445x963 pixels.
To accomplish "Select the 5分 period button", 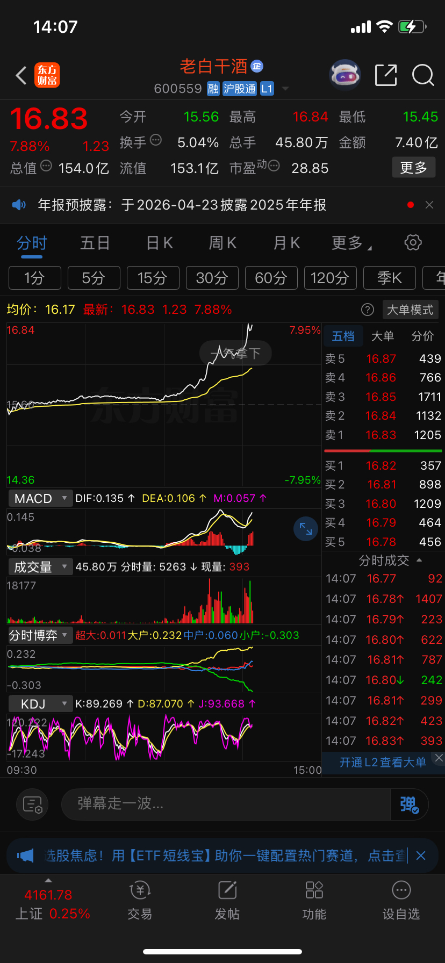I will (x=94, y=278).
